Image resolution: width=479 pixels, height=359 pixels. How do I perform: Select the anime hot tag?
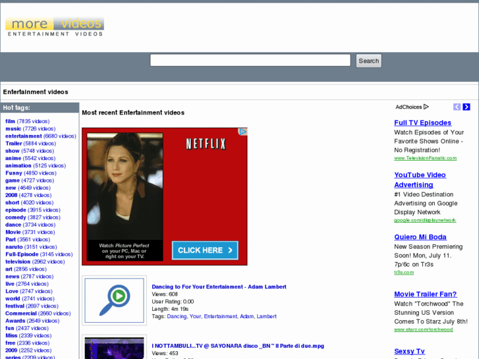pyautogui.click(x=13, y=158)
